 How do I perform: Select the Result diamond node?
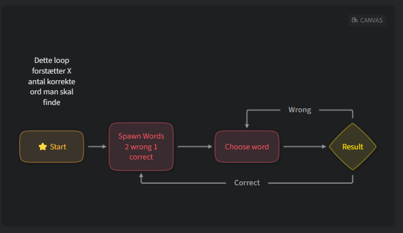tap(353, 147)
